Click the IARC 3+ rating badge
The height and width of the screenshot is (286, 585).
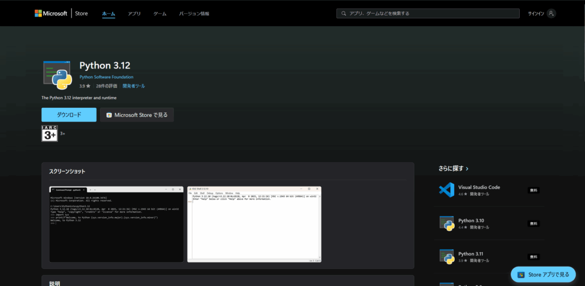pyautogui.click(x=49, y=134)
